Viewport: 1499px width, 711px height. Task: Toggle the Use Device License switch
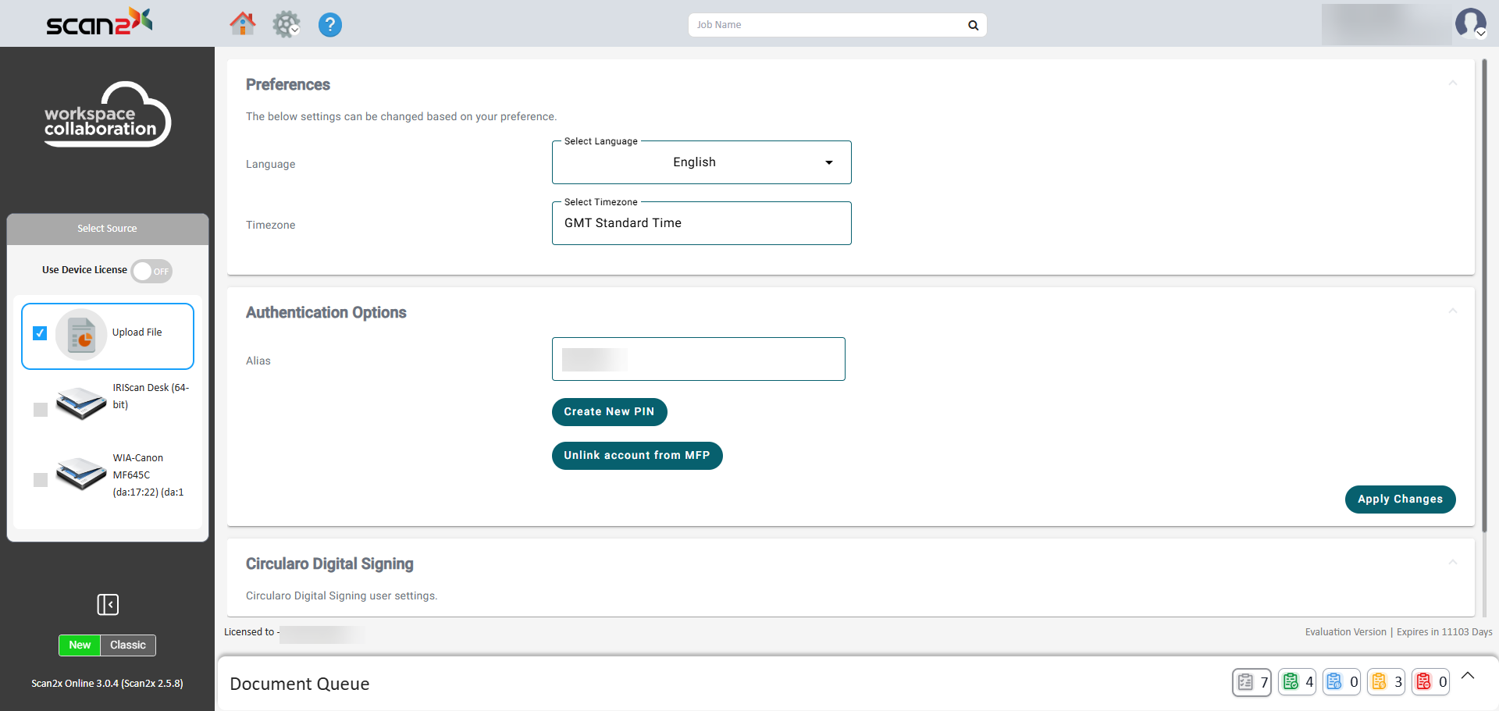(x=151, y=271)
